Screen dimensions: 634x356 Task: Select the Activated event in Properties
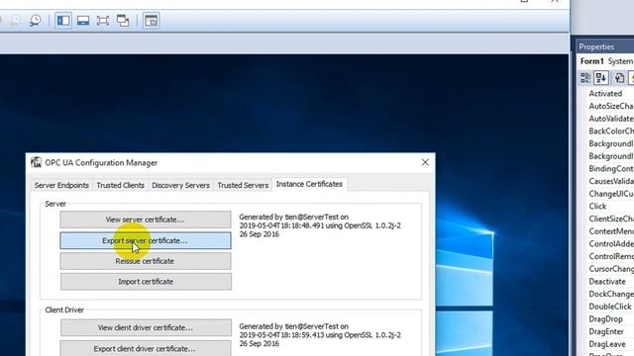pos(605,93)
